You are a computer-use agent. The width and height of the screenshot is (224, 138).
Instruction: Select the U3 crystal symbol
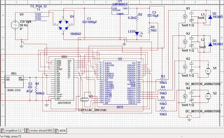pos(84,99)
